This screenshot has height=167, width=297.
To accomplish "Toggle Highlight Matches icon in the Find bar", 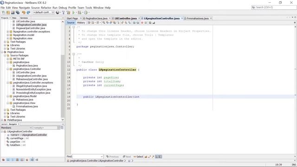I will click(x=157, y=157).
